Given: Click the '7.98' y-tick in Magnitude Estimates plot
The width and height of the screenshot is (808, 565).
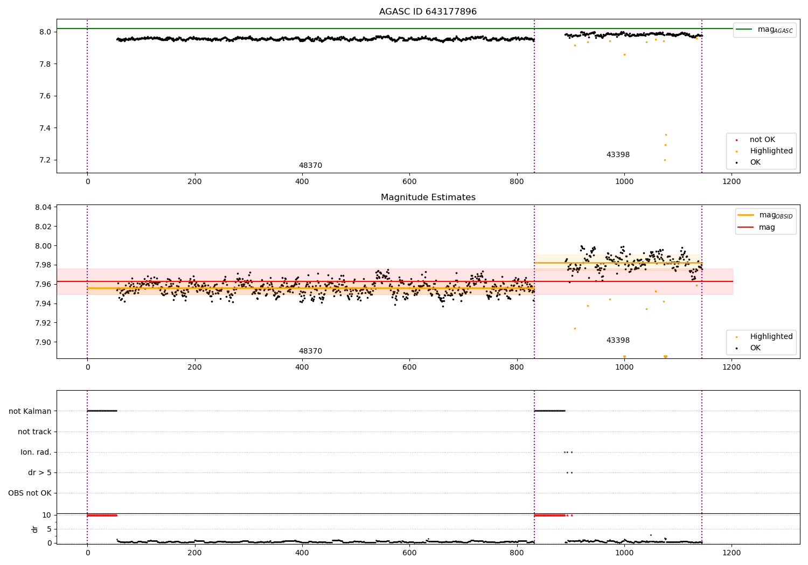Looking at the screenshot, I should click(43, 265).
